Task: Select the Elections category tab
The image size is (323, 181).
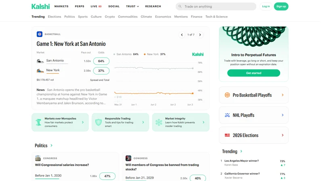Action: pyautogui.click(x=55, y=16)
